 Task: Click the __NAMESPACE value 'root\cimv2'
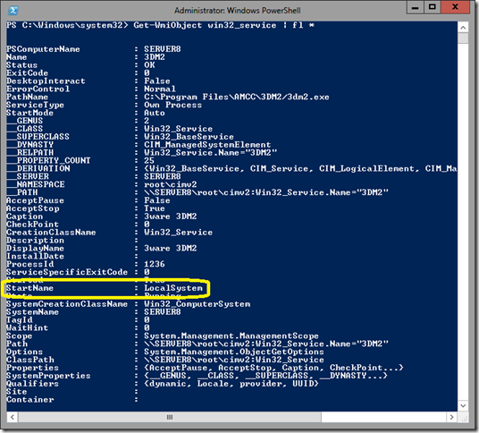click(x=171, y=184)
